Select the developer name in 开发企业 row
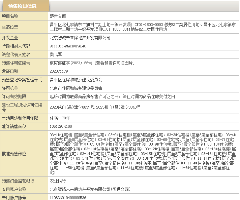Viewport: 240px width, 200px height. [x=80, y=38]
